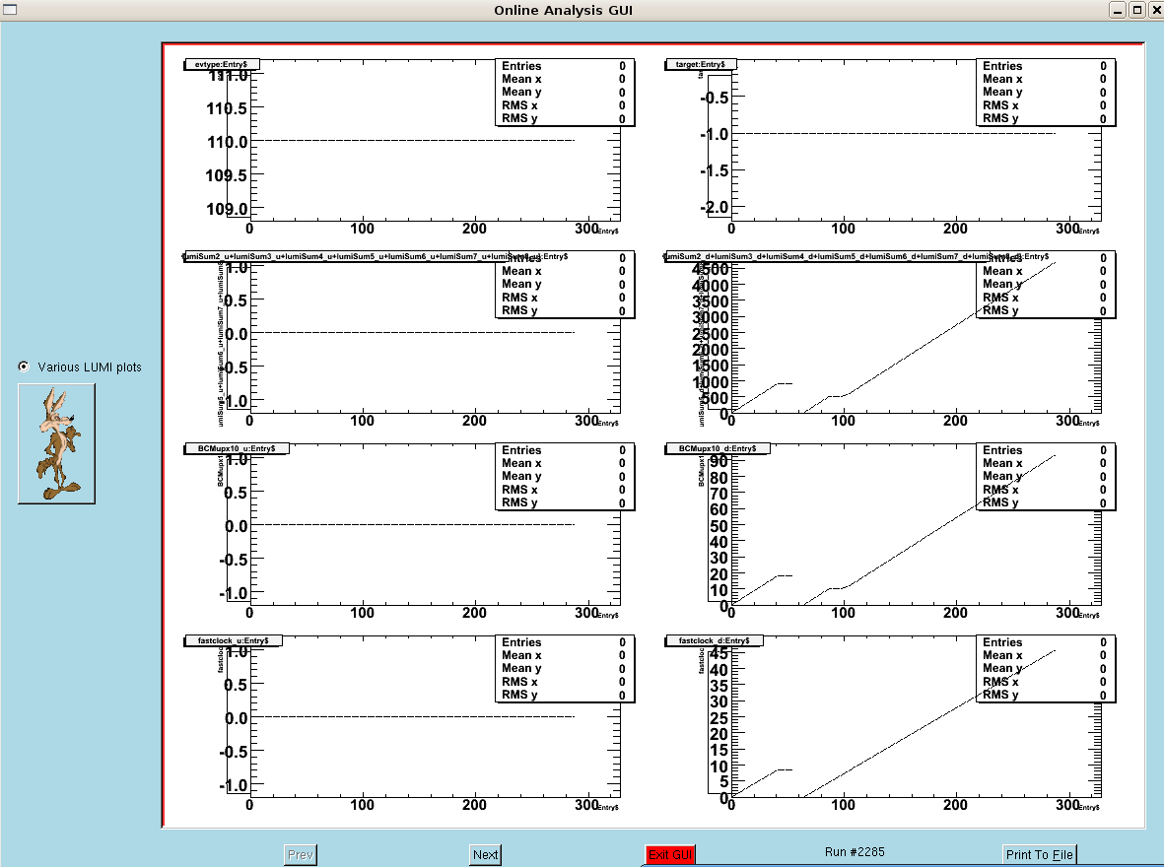Image resolution: width=1164 pixels, height=867 pixels.
Task: Click the stats box of fastclock_u plot
Action: click(564, 668)
